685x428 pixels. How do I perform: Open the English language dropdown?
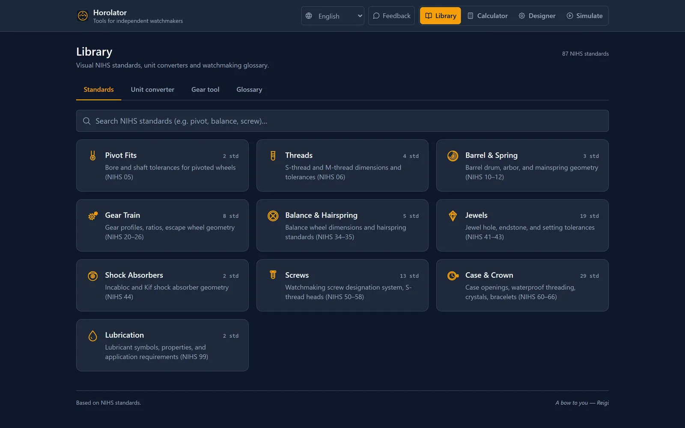(333, 16)
